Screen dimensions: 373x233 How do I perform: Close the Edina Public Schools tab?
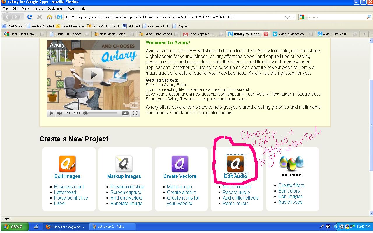177,34
